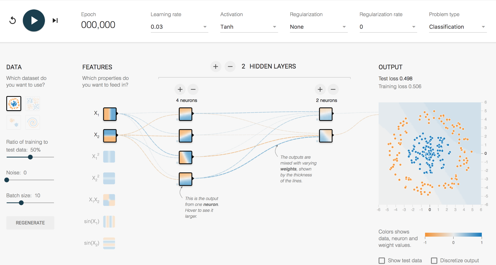Check the Discretize output checkbox

coord(434,261)
